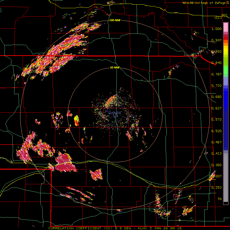Click the 0.573 scale value

click(x=216, y=120)
